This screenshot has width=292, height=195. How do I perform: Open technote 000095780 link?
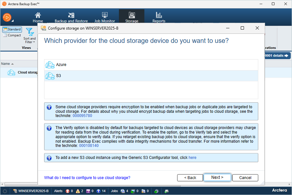[x=82, y=116]
